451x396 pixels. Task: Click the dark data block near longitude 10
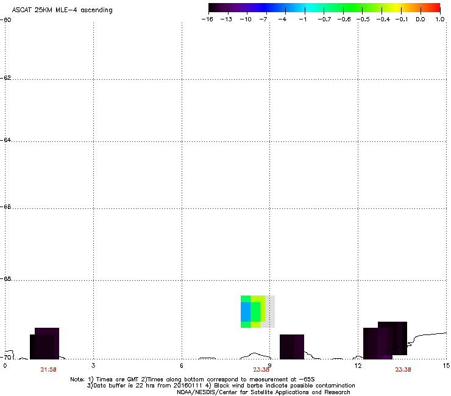coord(292,347)
